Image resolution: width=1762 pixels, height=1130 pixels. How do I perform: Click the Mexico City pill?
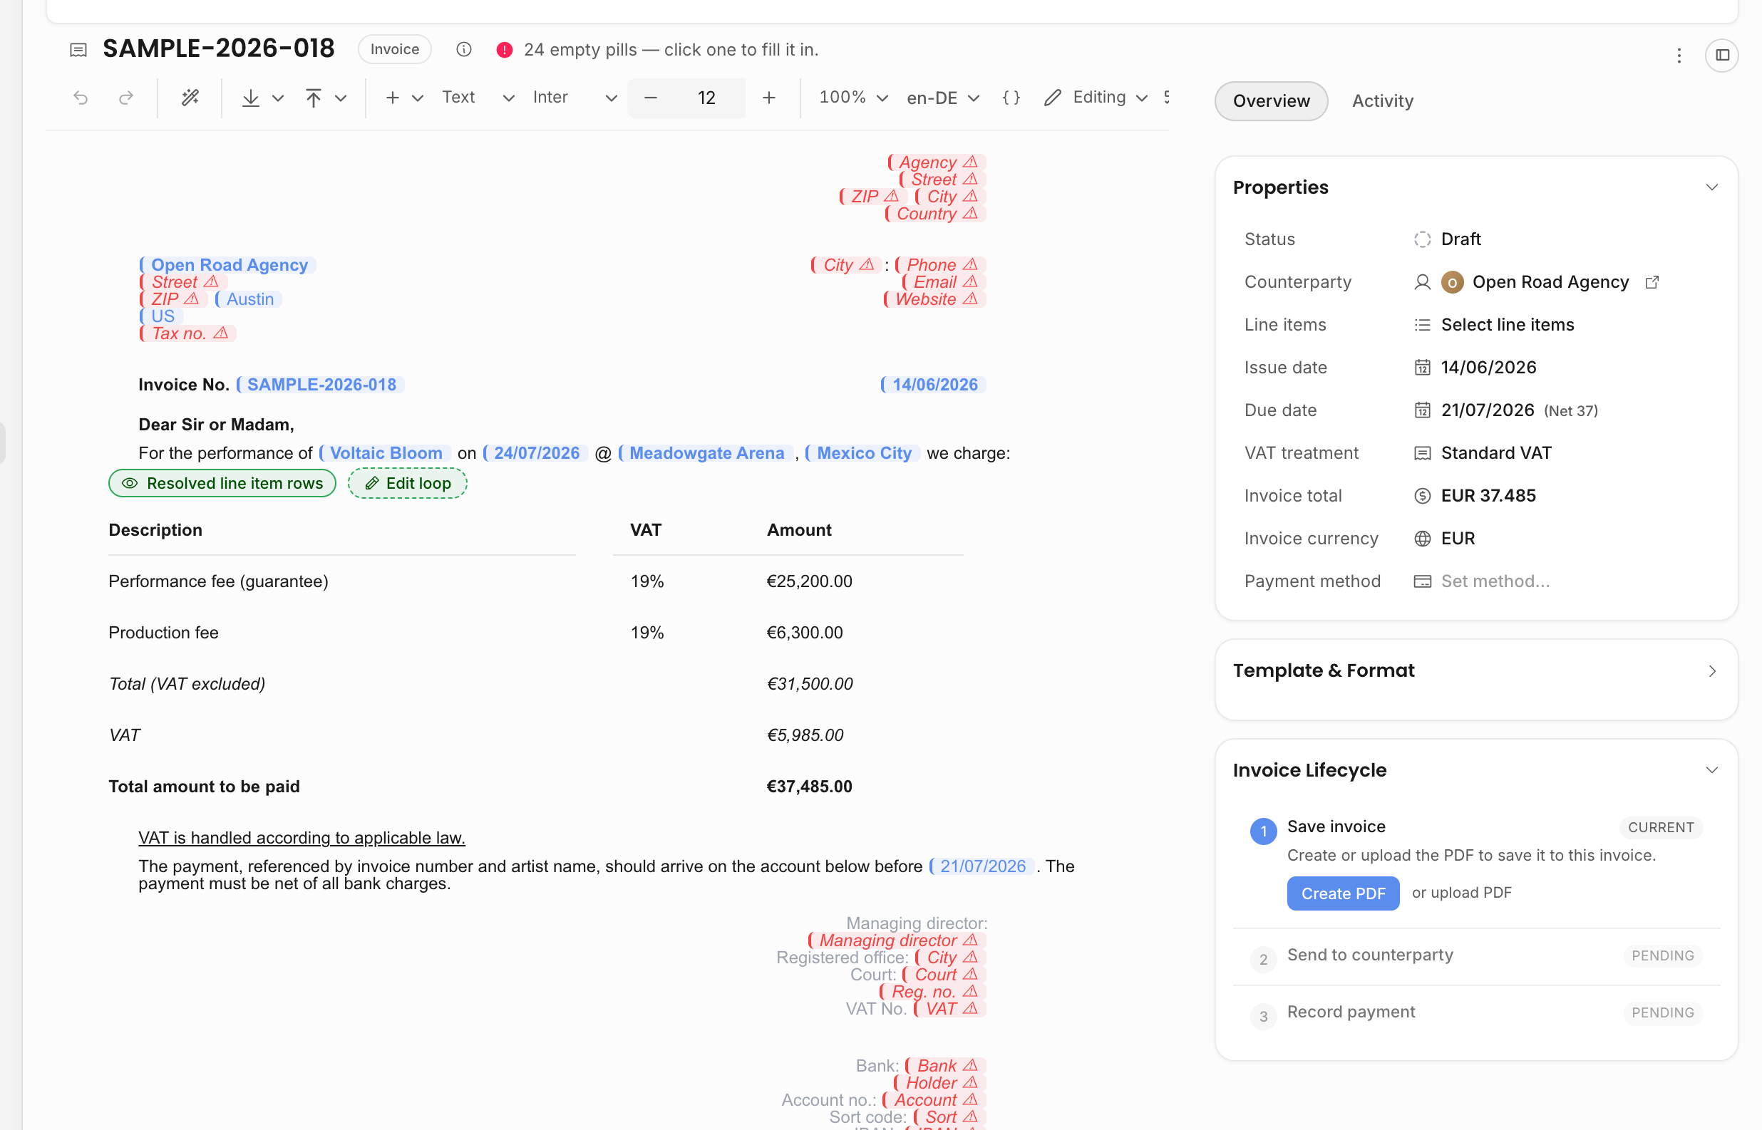click(x=864, y=453)
